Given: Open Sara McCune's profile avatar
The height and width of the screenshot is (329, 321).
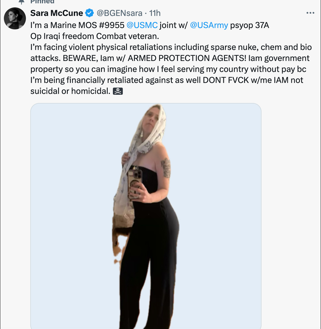Looking at the screenshot, I should [15, 19].
